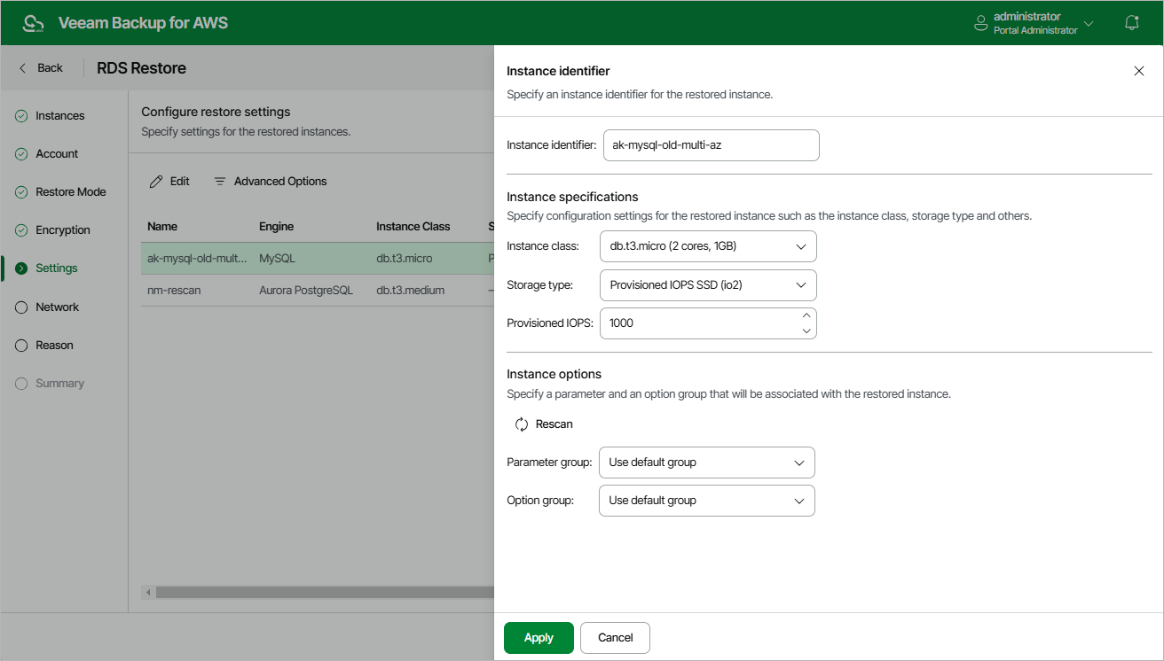Click the Encryption step checkmark icon
The width and height of the screenshot is (1164, 661).
(21, 230)
